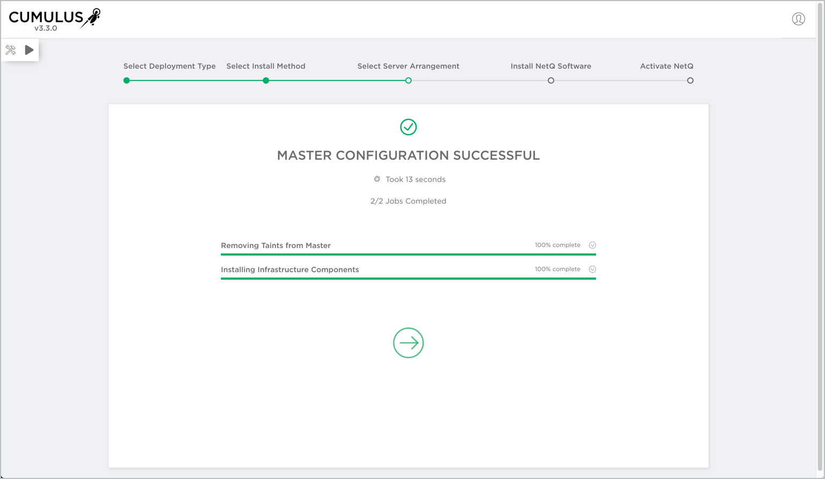
Task: Click the Installing Infrastructure Components job label
Action: pyautogui.click(x=289, y=270)
